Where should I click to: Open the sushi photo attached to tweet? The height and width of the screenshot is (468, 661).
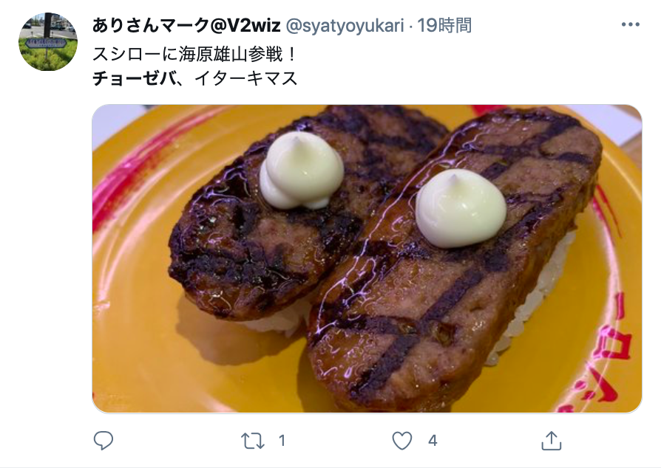[367, 258]
